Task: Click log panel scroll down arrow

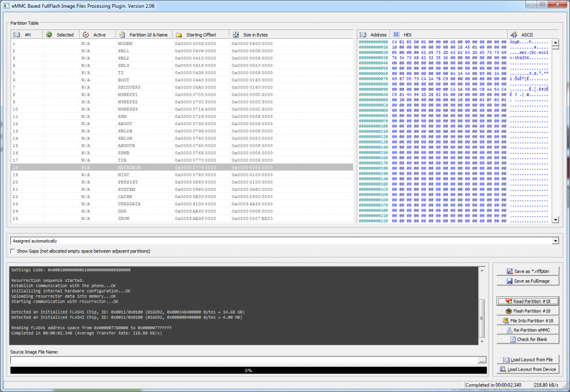Action: [x=482, y=341]
